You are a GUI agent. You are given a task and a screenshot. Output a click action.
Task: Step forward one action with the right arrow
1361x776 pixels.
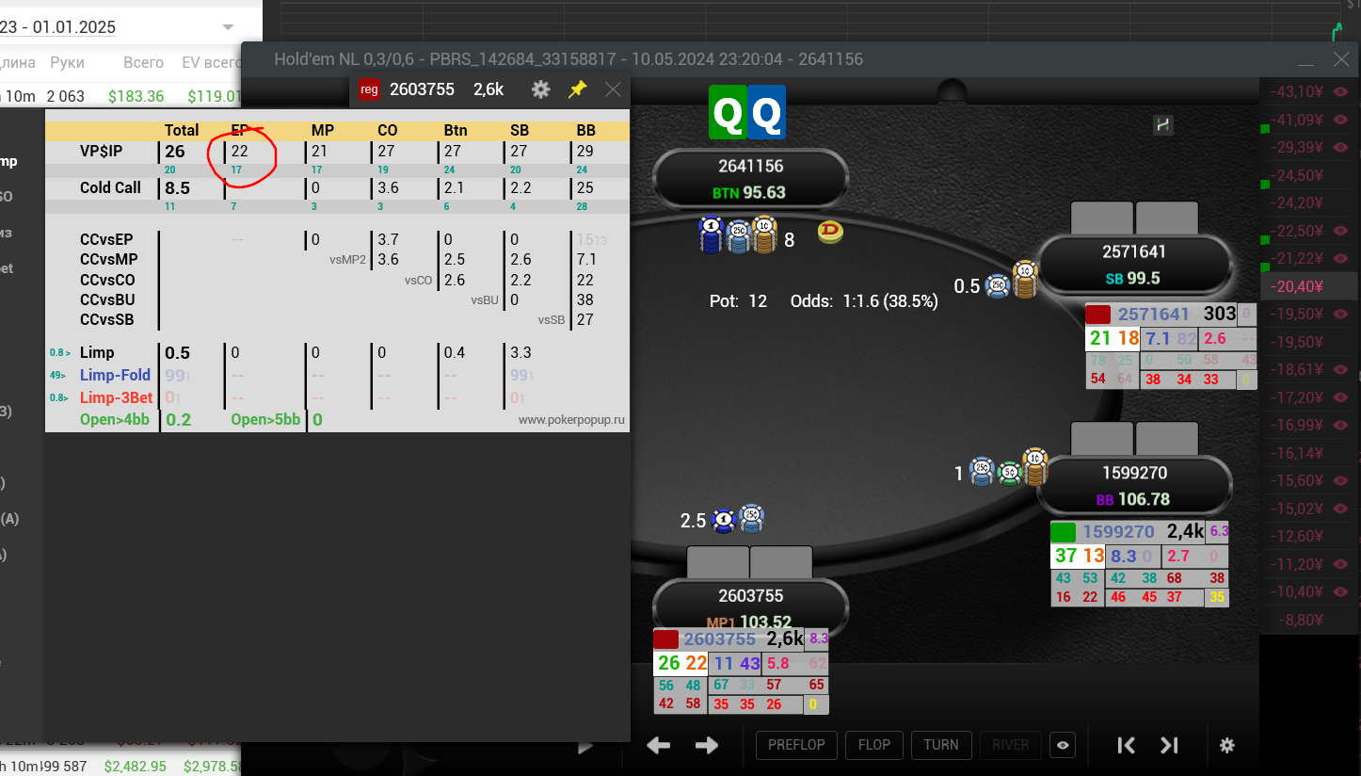coord(707,745)
